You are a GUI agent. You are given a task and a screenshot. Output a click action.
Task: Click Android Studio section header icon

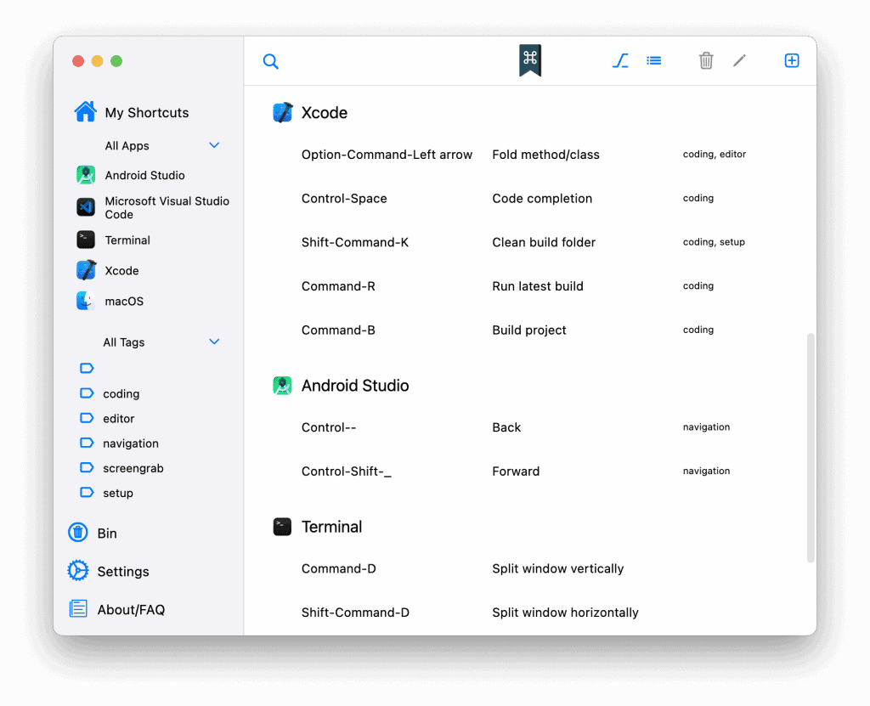[x=282, y=385]
